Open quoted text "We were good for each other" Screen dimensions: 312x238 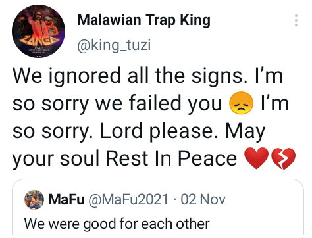[117, 224]
